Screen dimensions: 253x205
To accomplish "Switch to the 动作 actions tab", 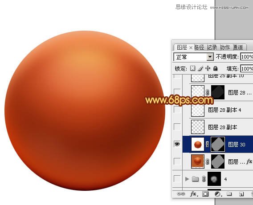I will (x=225, y=47).
